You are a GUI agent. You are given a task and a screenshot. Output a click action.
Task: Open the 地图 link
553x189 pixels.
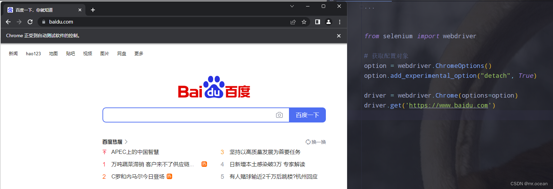53,54
